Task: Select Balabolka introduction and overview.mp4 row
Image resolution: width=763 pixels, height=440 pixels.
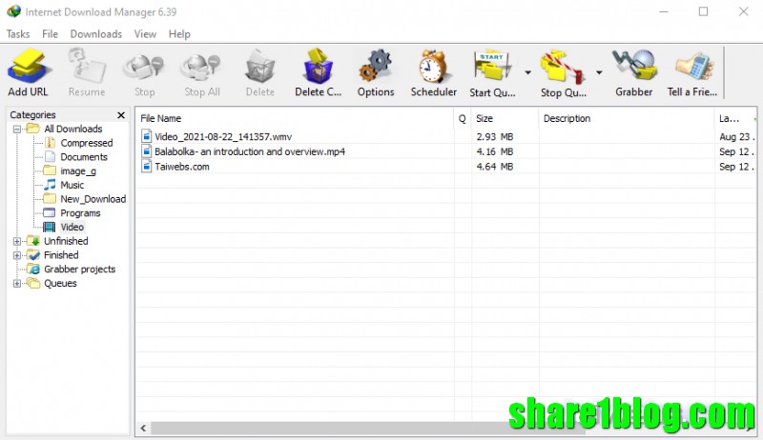Action: coord(446,151)
